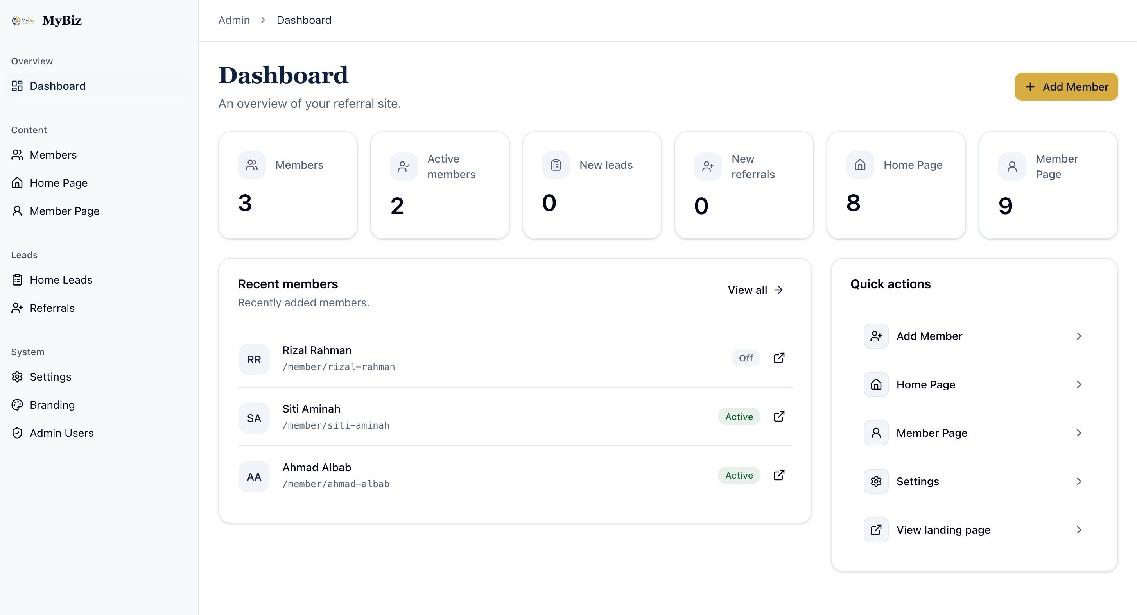
Task: Click the Settings gear icon in Quick actions
Action: [x=876, y=481]
